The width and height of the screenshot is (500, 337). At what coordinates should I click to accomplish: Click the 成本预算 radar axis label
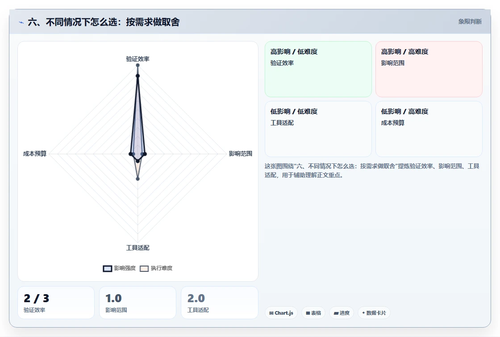point(35,154)
